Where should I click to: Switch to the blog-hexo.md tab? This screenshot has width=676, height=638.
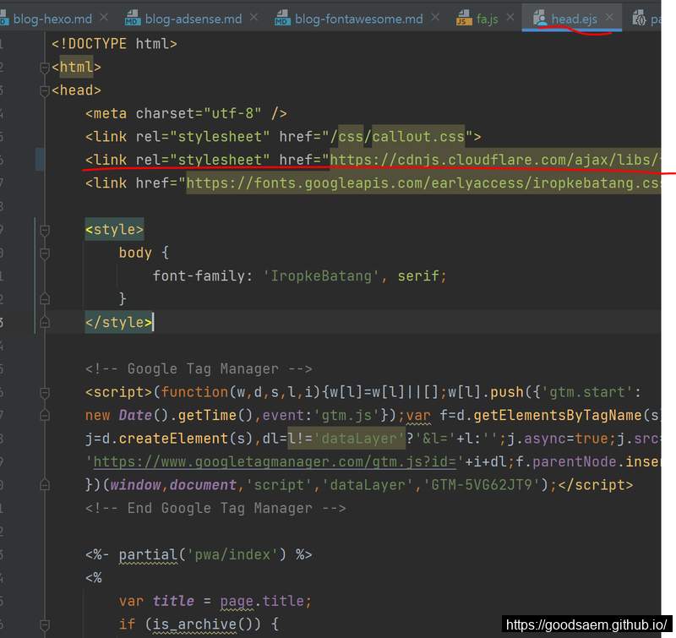52,19
